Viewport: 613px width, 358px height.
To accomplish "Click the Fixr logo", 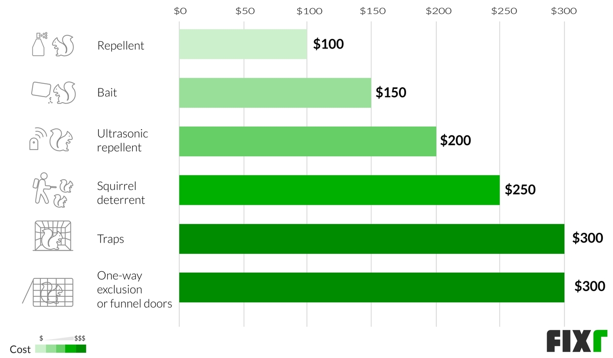I will tap(577, 341).
